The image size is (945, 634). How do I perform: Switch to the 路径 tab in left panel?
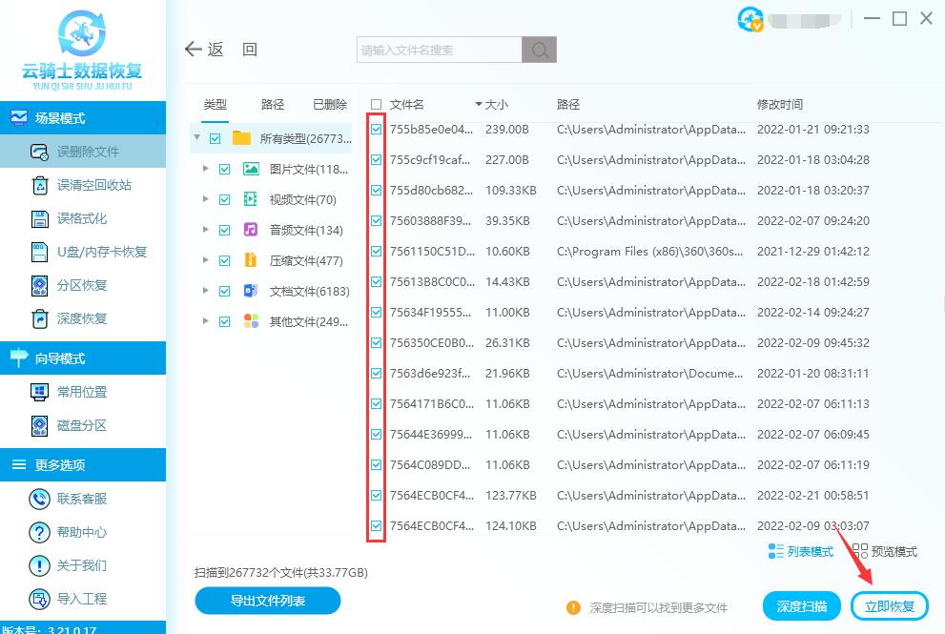pyautogui.click(x=273, y=104)
